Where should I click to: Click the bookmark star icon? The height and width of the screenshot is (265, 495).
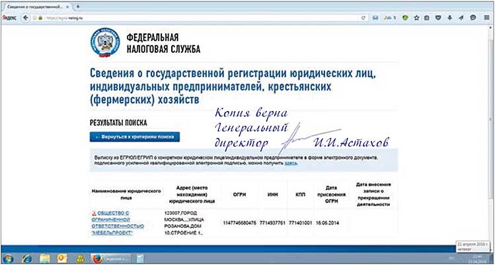416,18
